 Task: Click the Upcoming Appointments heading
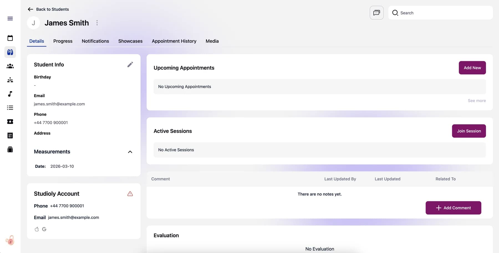[x=184, y=68]
